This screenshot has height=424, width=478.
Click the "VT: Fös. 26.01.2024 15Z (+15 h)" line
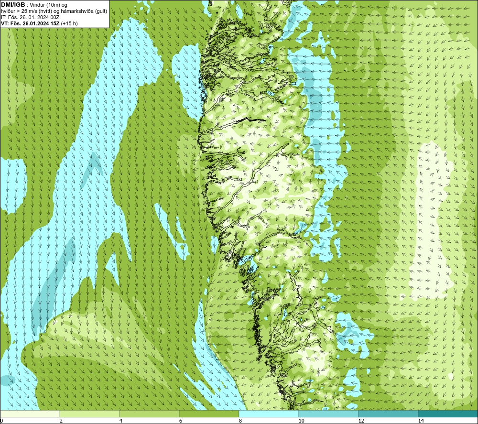pyautogui.click(x=39, y=23)
